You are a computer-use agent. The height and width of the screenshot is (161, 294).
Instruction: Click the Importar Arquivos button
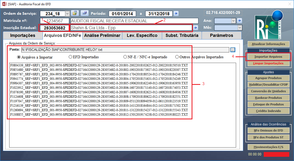point(268,57)
